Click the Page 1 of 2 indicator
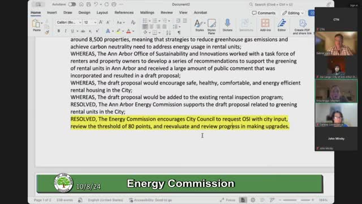The width and height of the screenshot is (362, 204). (42, 200)
